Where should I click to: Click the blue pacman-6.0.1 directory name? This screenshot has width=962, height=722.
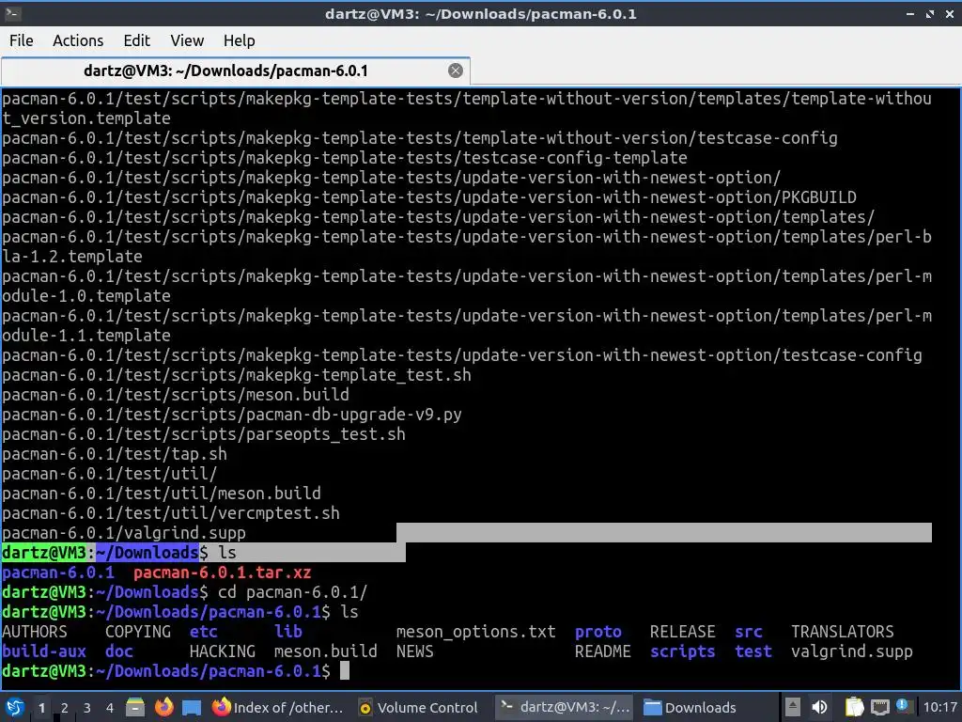[58, 573]
